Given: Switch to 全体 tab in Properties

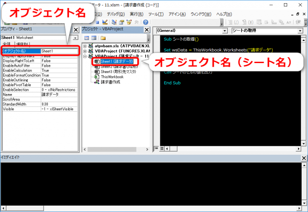Looking at the screenshot, I should click(7, 44).
